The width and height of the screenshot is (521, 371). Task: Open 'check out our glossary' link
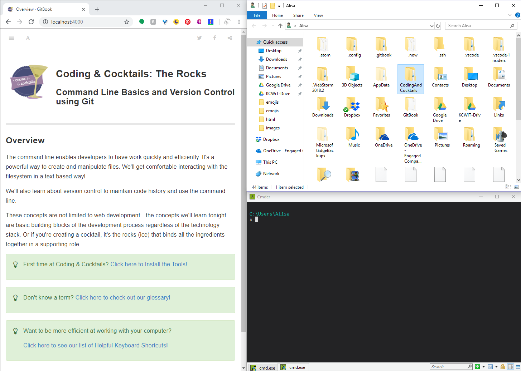click(x=123, y=298)
